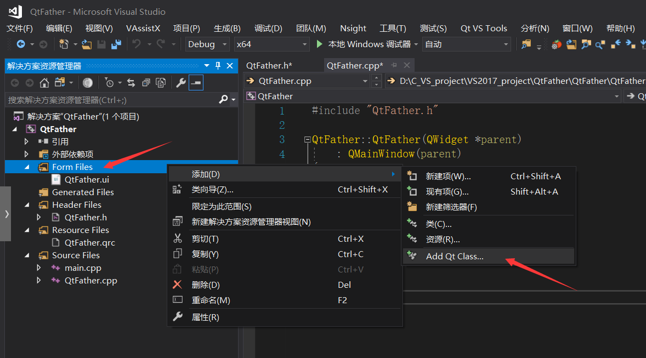Click the search magnifier in Solution Explorer

(x=223, y=99)
